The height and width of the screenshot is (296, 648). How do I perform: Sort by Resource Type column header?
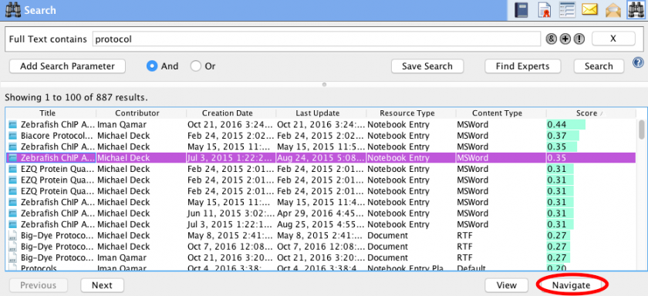pos(410,113)
